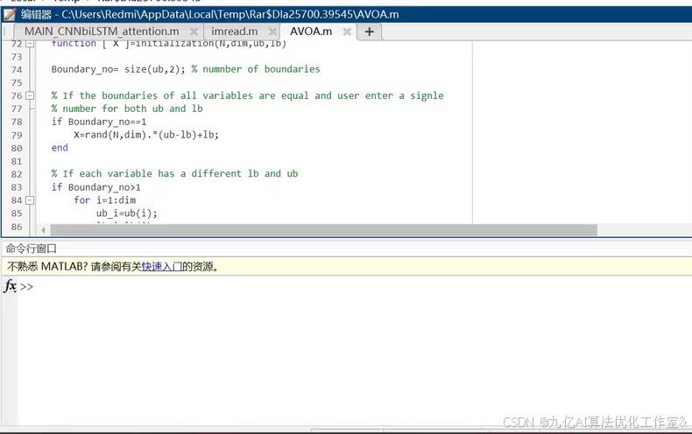Click line number 74 in the gutter
The height and width of the screenshot is (434, 692).
tap(17, 70)
